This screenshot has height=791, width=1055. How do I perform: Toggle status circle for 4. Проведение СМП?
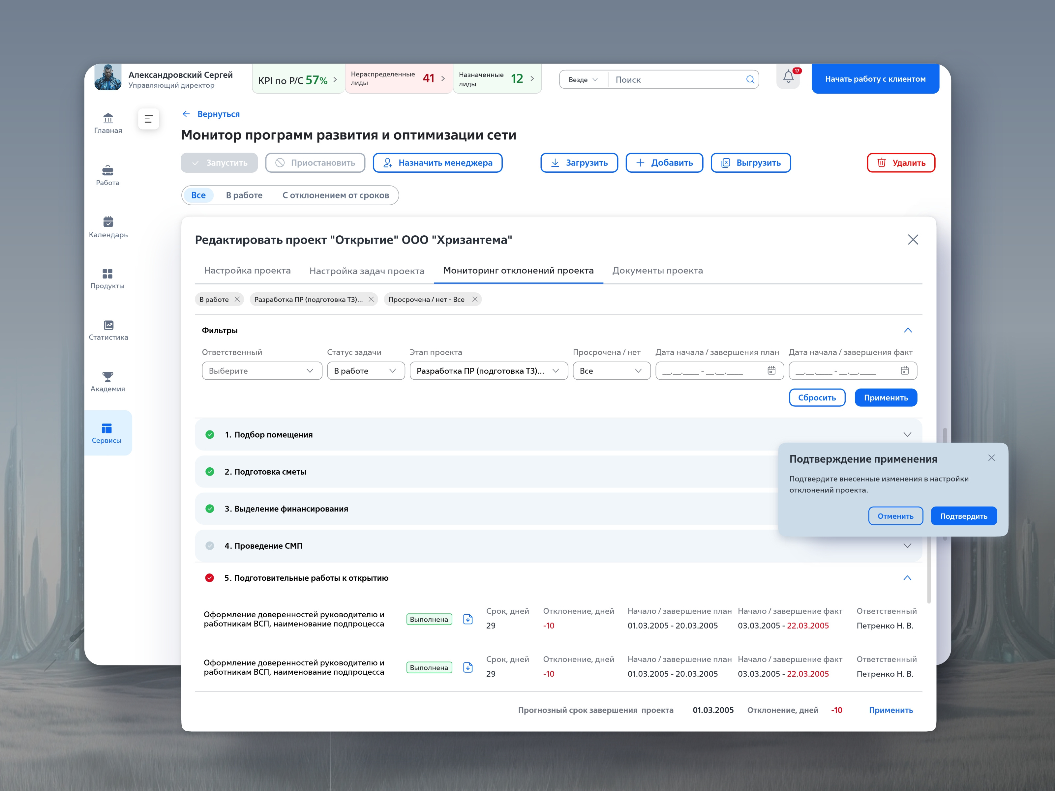(209, 545)
